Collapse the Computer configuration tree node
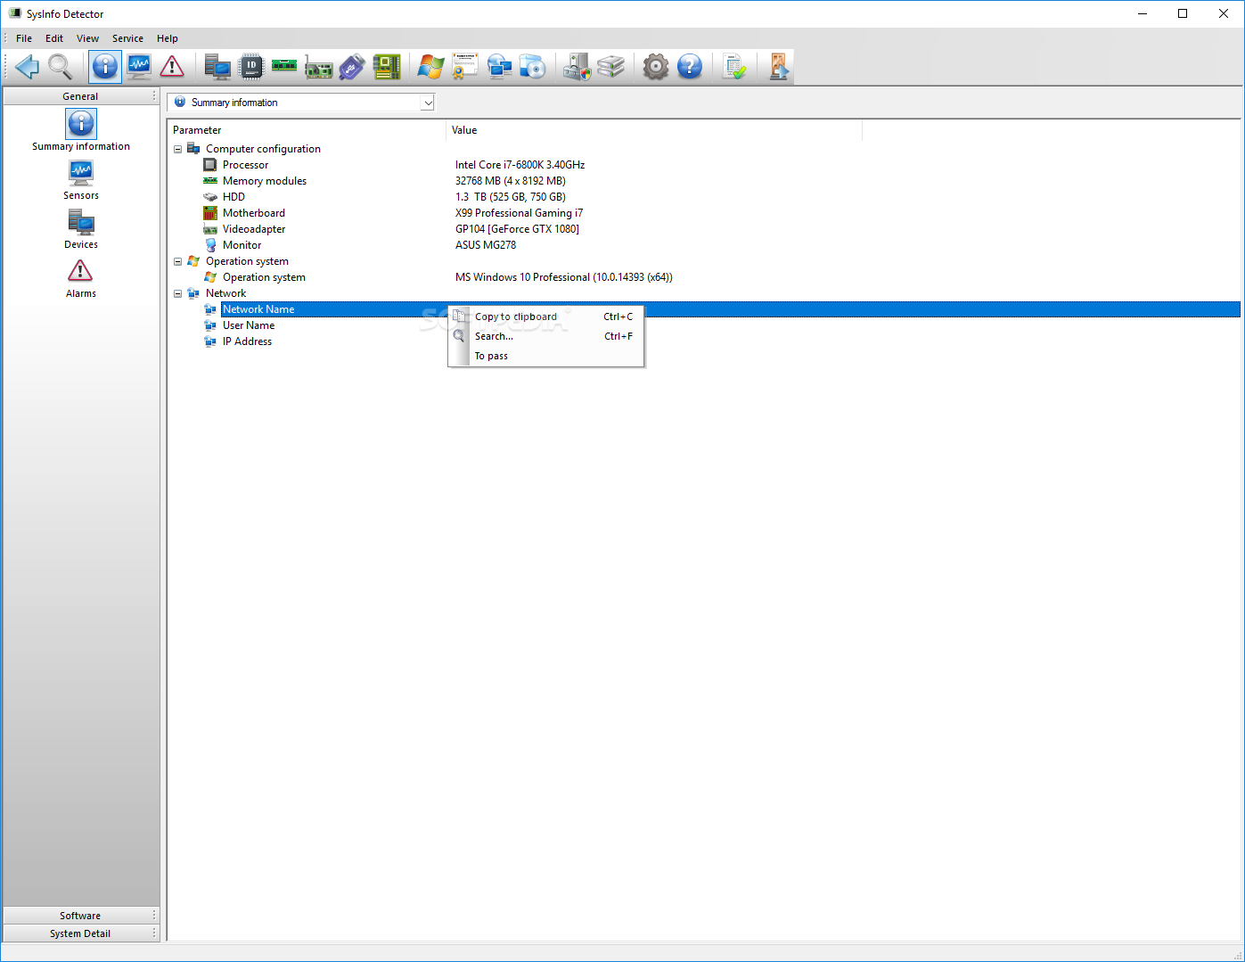 pyautogui.click(x=177, y=149)
